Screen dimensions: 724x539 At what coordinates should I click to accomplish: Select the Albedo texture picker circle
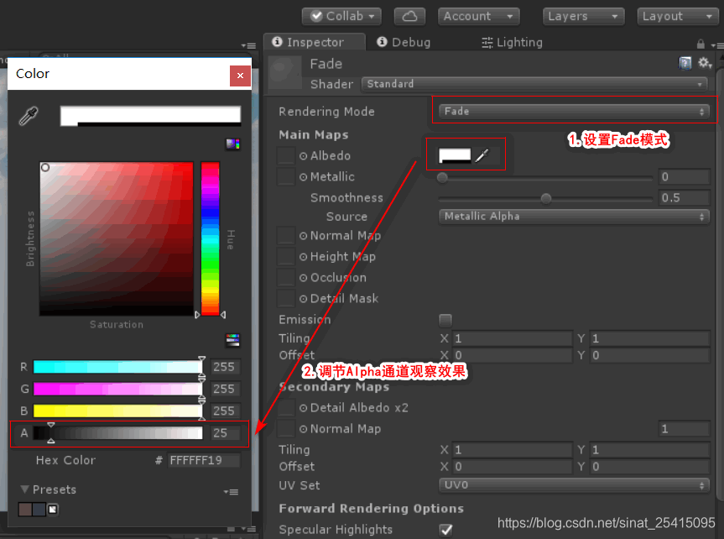pyautogui.click(x=303, y=156)
